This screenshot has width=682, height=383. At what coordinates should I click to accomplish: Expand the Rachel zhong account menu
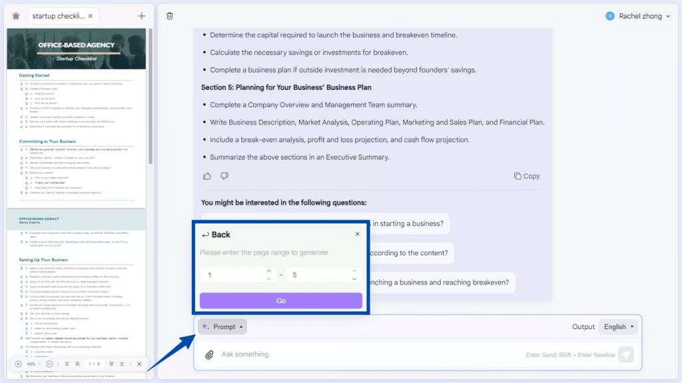coord(637,15)
